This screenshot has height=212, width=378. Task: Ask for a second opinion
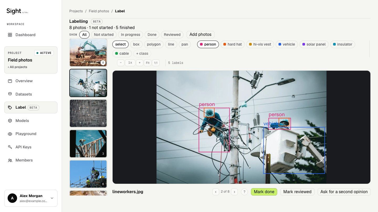pyautogui.click(x=344, y=192)
